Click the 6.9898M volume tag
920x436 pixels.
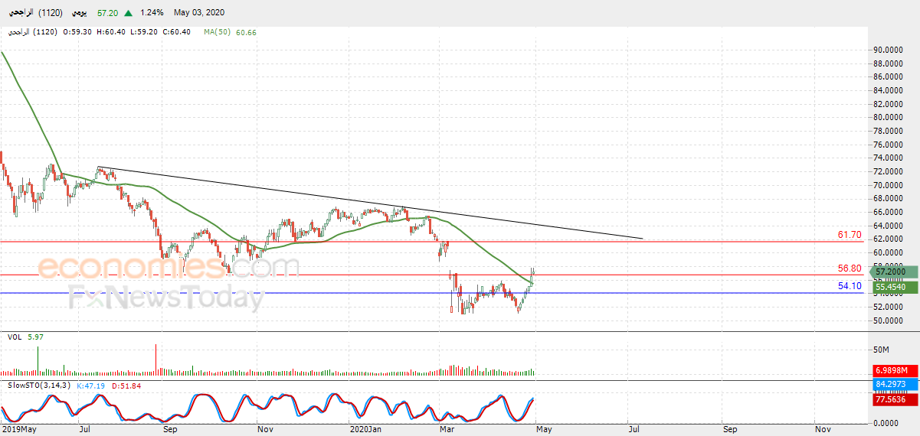[x=894, y=369]
